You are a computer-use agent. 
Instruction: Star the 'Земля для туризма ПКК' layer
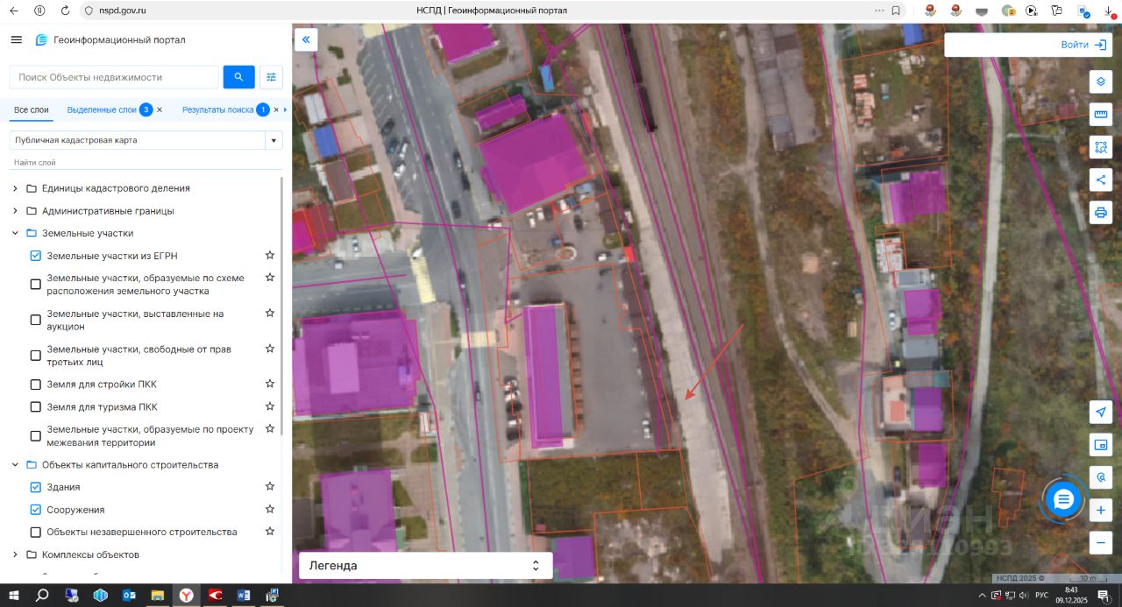coord(270,406)
